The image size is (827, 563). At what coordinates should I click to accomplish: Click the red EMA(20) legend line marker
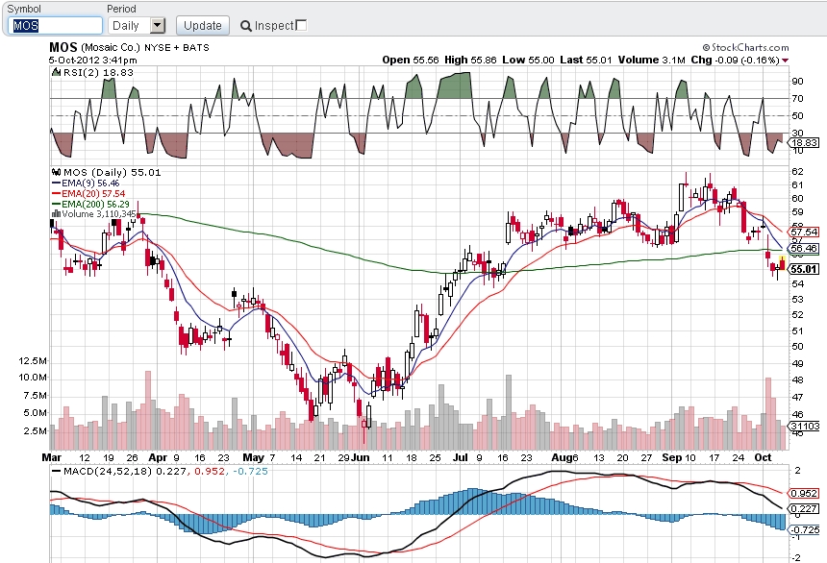pyautogui.click(x=57, y=194)
